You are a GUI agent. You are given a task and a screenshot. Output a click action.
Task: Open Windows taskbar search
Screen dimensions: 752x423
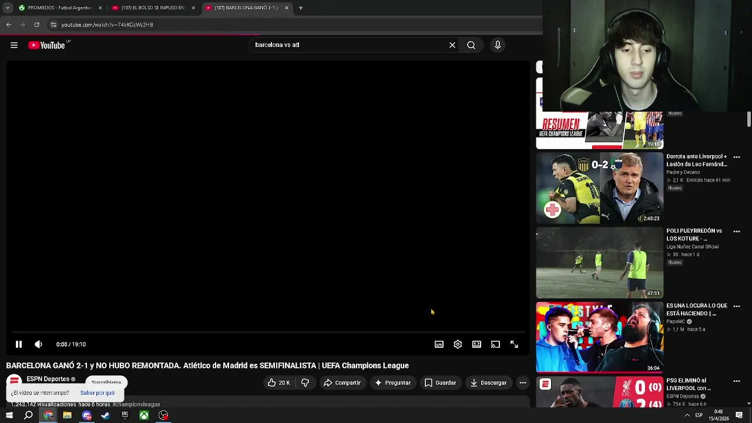[28, 415]
